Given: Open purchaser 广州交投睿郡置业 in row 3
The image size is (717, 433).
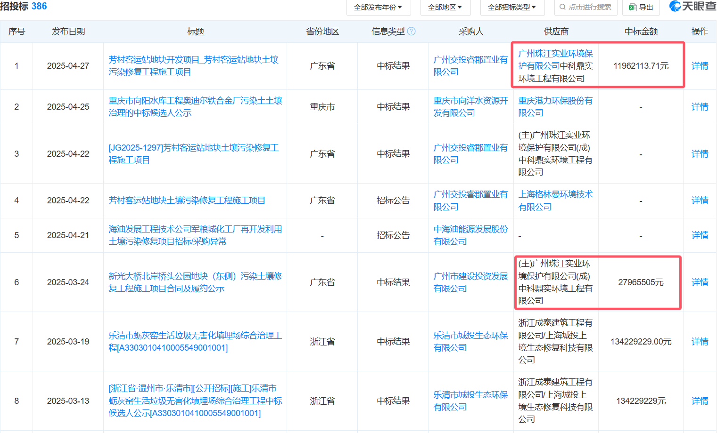Looking at the screenshot, I should [470, 154].
